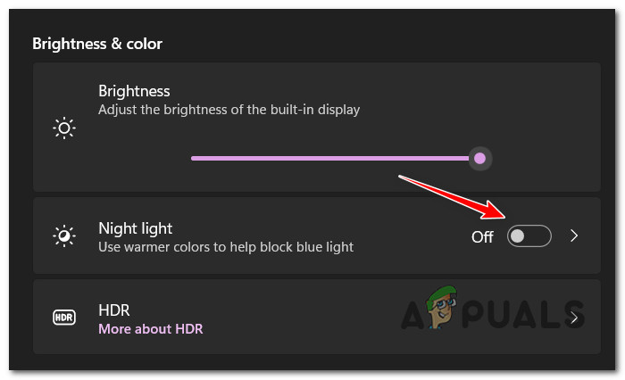
Task: Open HDR settings using the right chevron
Action: tap(575, 318)
